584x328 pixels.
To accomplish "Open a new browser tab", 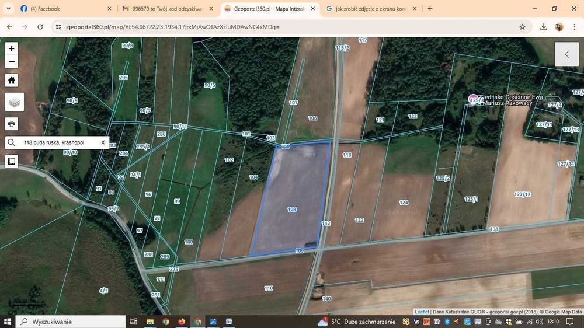I will click(x=430, y=9).
